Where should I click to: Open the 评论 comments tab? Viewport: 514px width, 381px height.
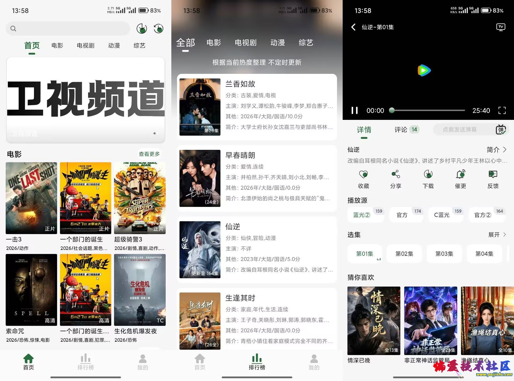[x=407, y=130]
